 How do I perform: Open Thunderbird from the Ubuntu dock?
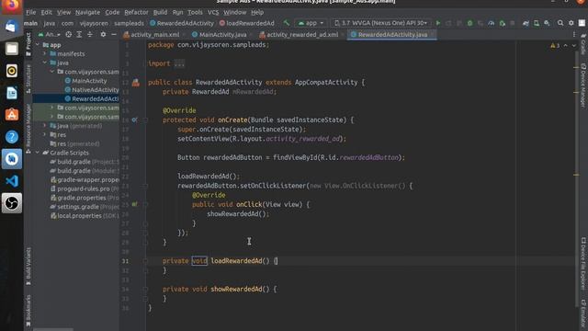tap(12, 27)
